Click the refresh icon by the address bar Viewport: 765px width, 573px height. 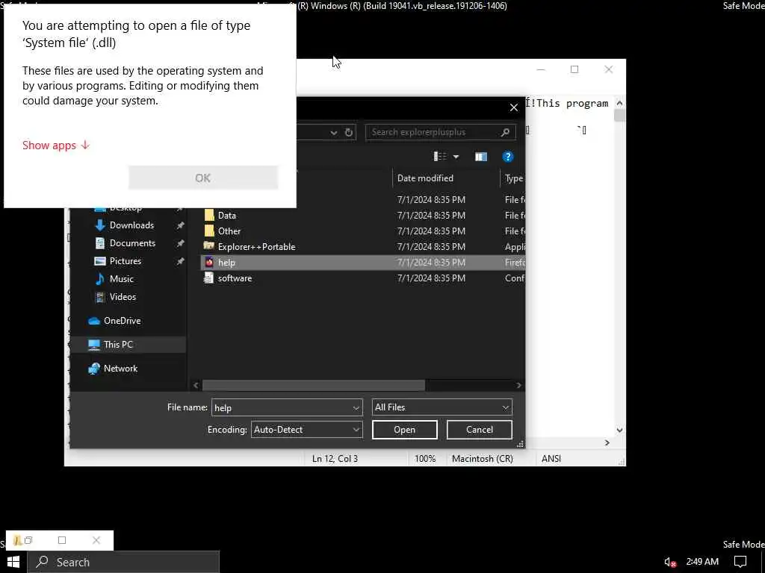349,132
